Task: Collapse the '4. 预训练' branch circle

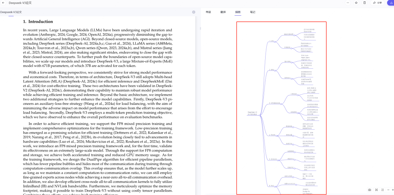Action: (276, 135)
